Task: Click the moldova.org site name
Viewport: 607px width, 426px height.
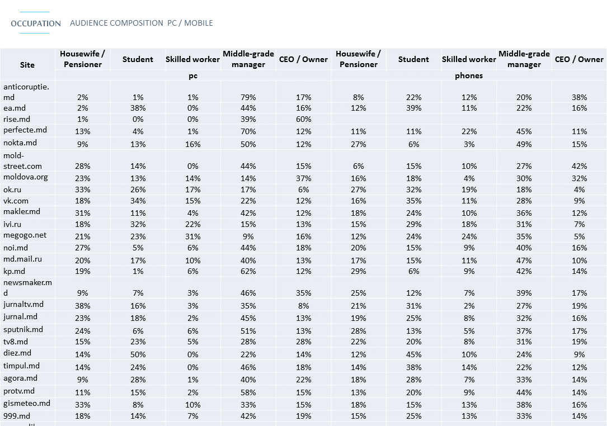Action: click(x=26, y=177)
